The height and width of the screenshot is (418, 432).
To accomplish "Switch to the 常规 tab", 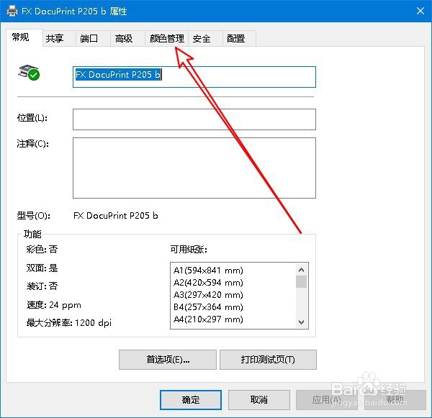I will [x=24, y=37].
